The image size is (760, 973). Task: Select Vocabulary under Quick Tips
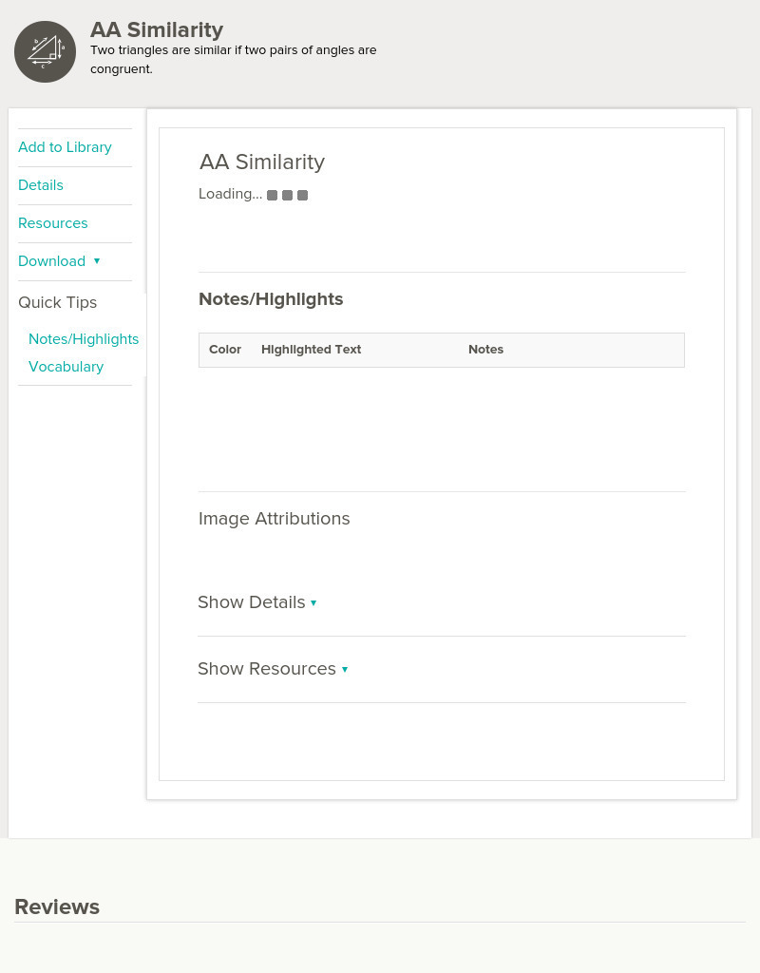66,367
